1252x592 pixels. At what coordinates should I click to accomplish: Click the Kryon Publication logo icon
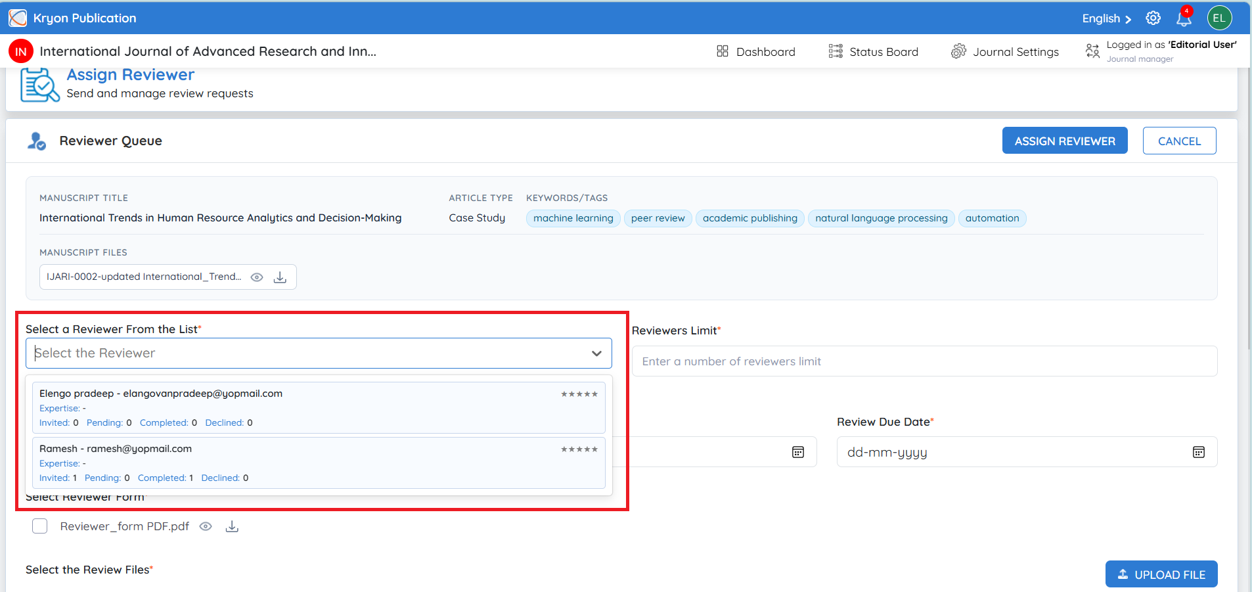click(x=18, y=18)
